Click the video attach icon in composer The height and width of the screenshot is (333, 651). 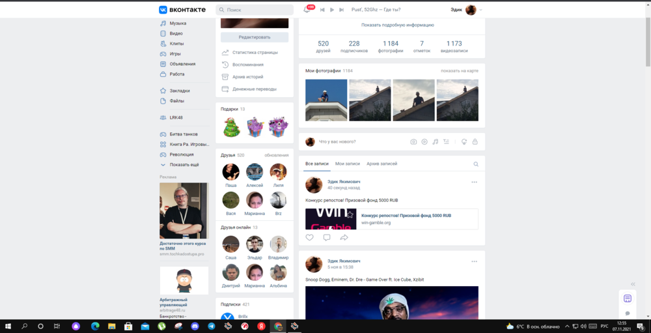coord(424,142)
